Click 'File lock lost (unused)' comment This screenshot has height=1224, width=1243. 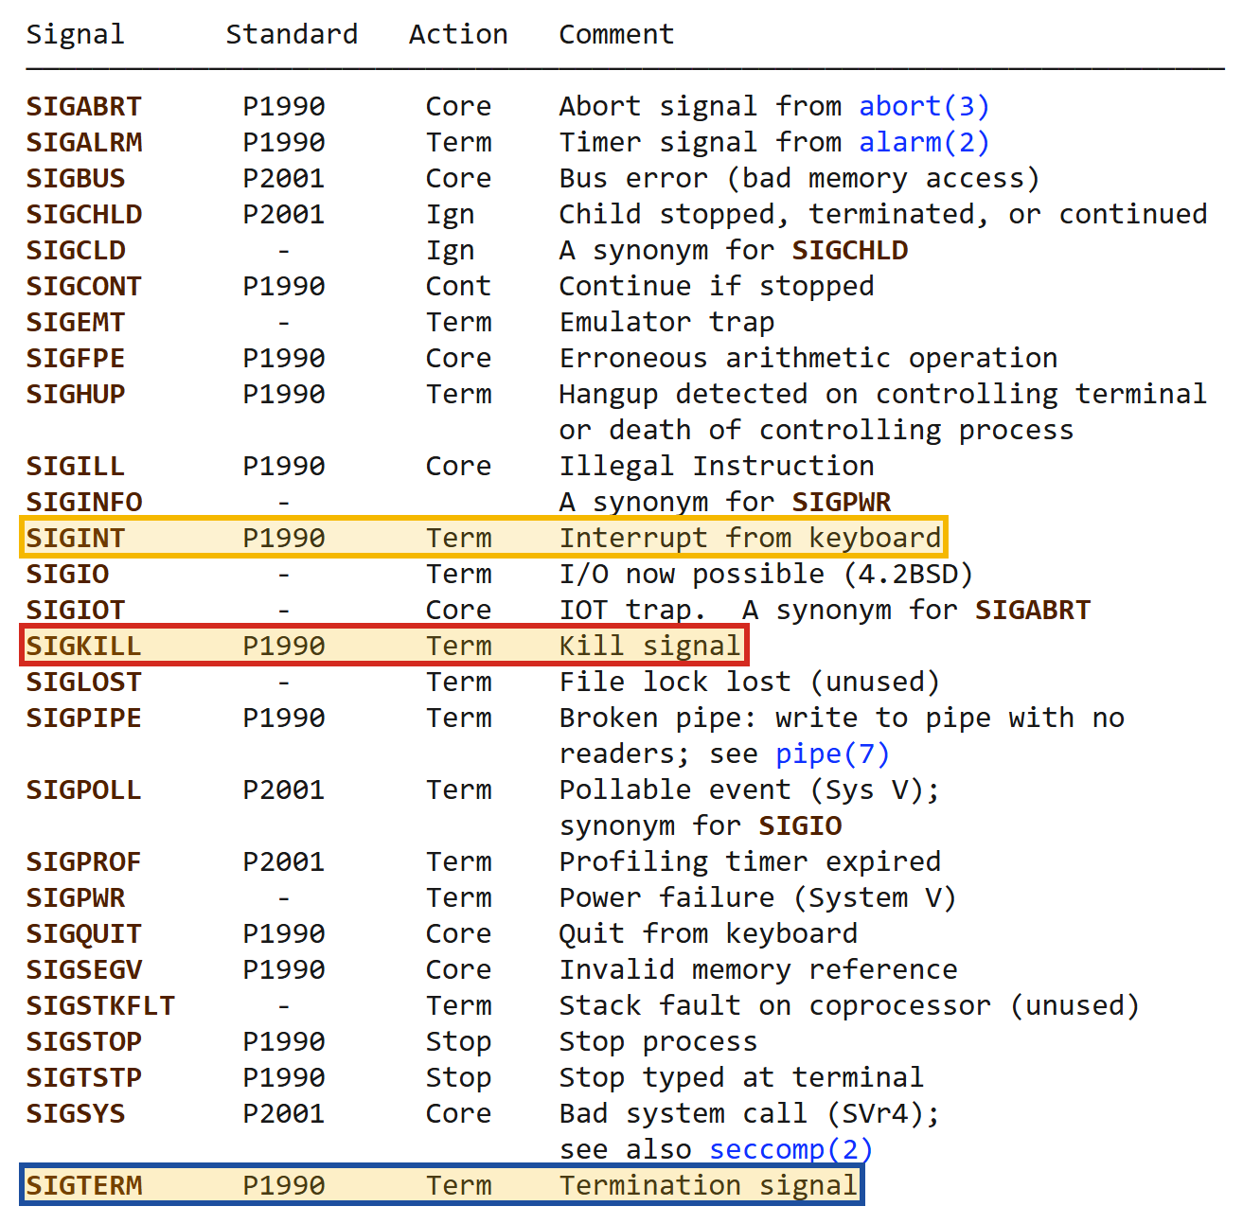click(750, 682)
